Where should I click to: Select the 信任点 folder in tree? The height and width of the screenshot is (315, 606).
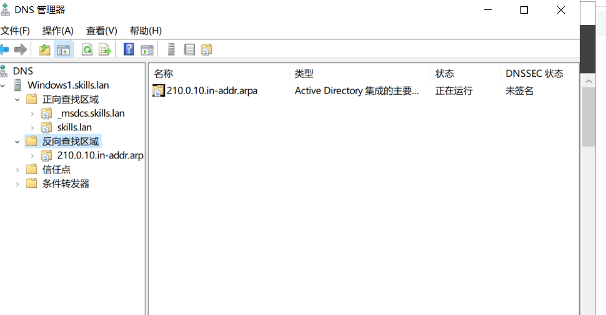[x=56, y=170]
